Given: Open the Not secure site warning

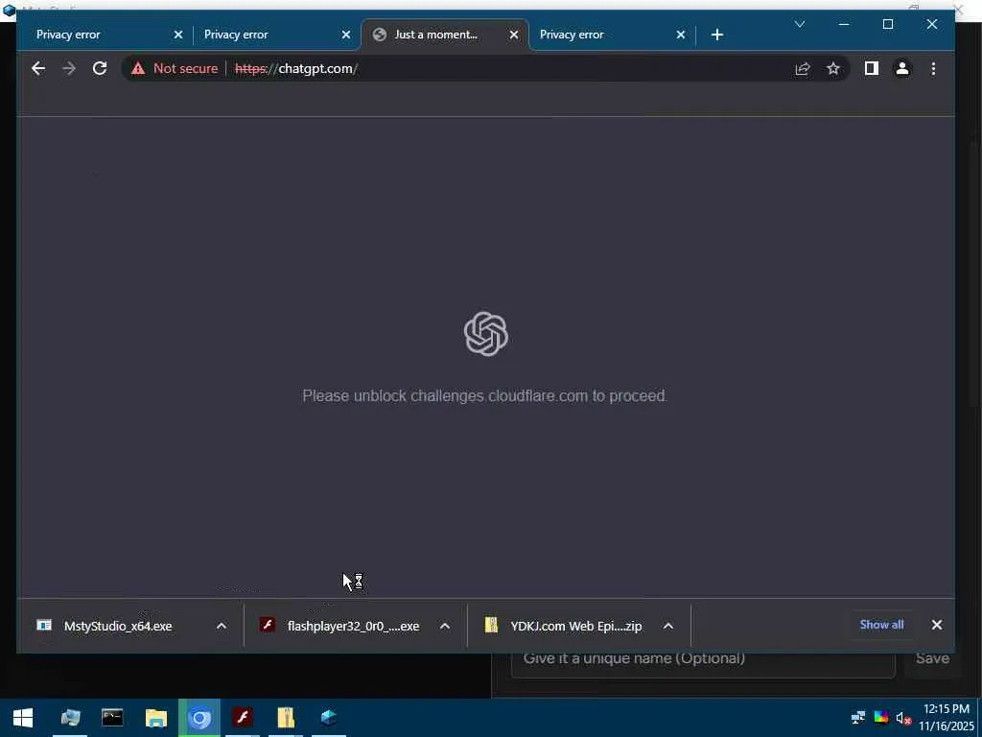Looking at the screenshot, I should [x=175, y=68].
